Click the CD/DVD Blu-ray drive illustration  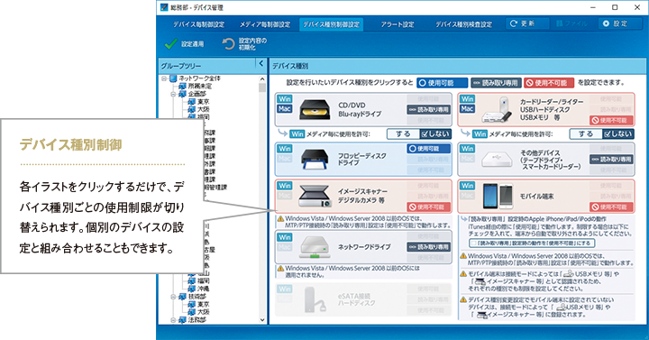pos(315,110)
